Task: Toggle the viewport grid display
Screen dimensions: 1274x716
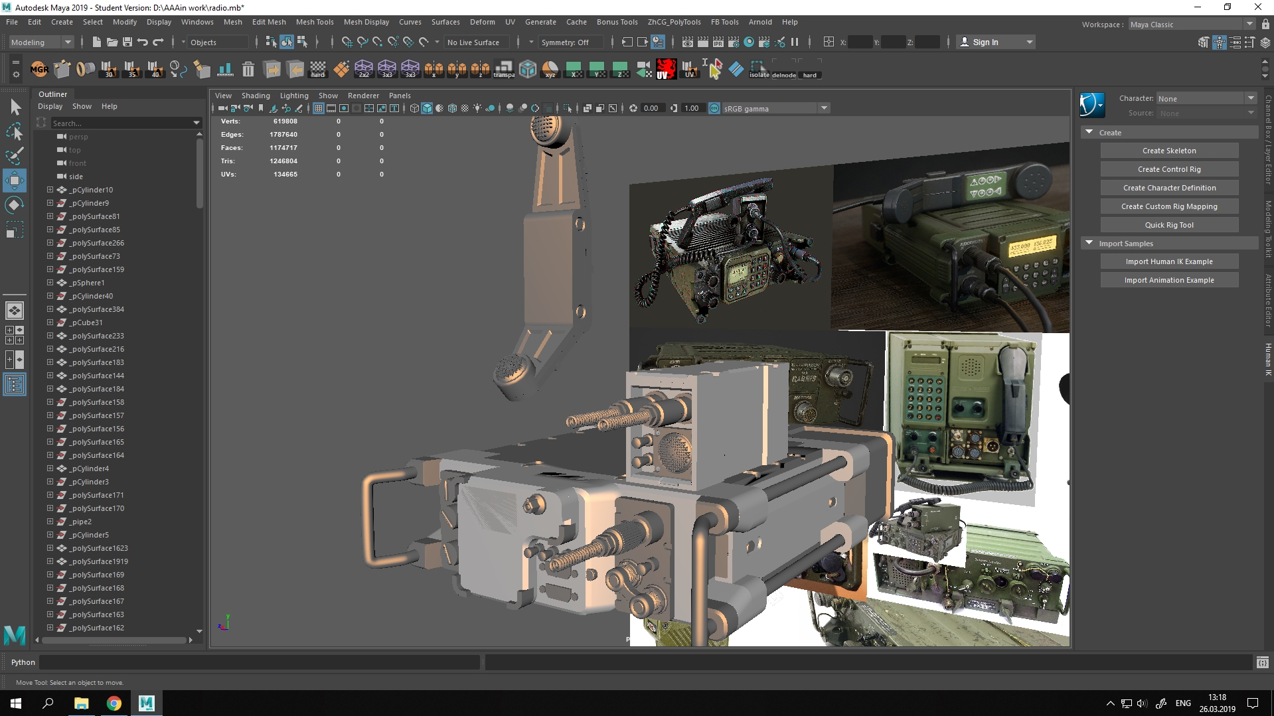Action: tap(319, 108)
